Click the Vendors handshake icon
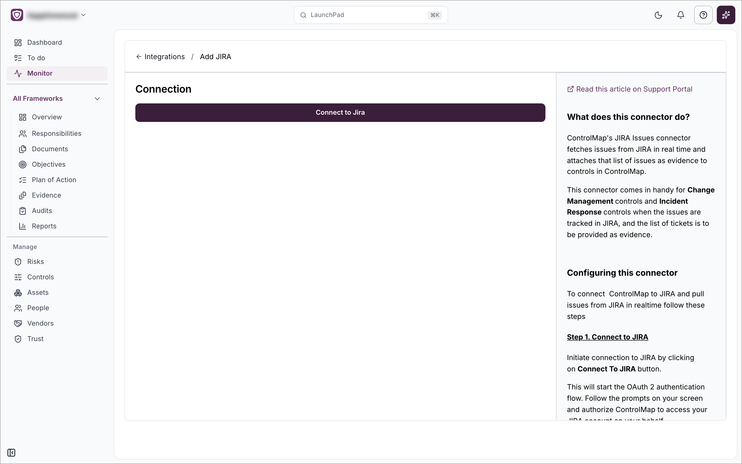Viewport: 742px width, 464px height. click(x=18, y=323)
